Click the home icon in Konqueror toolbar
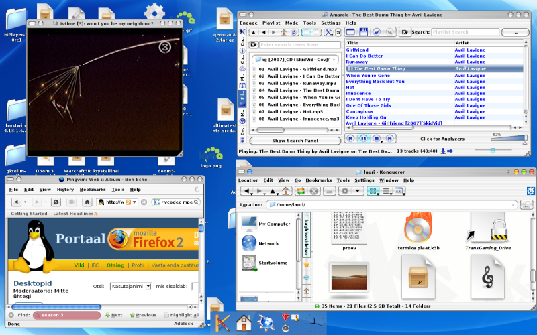Viewport: 537px width, 335px height. pyautogui.click(x=286, y=191)
